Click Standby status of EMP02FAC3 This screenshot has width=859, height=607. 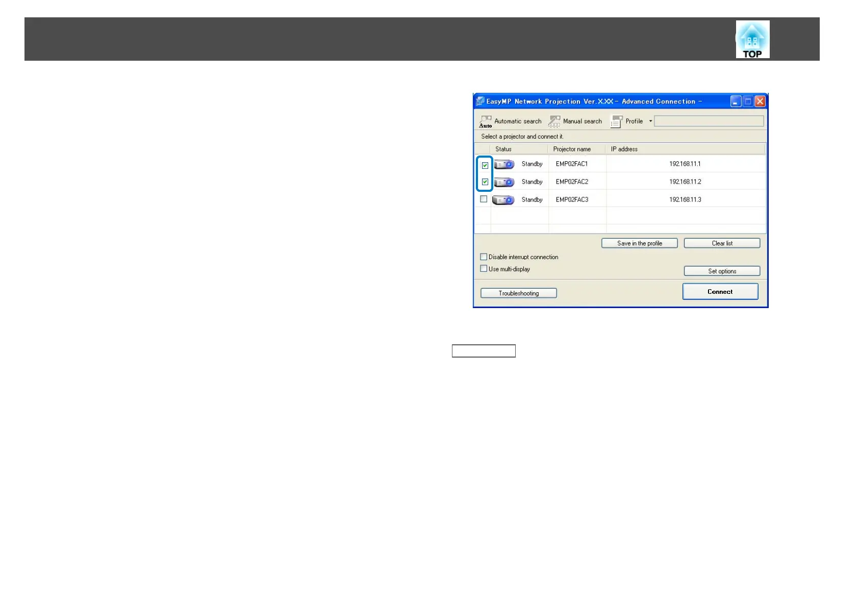pos(532,199)
